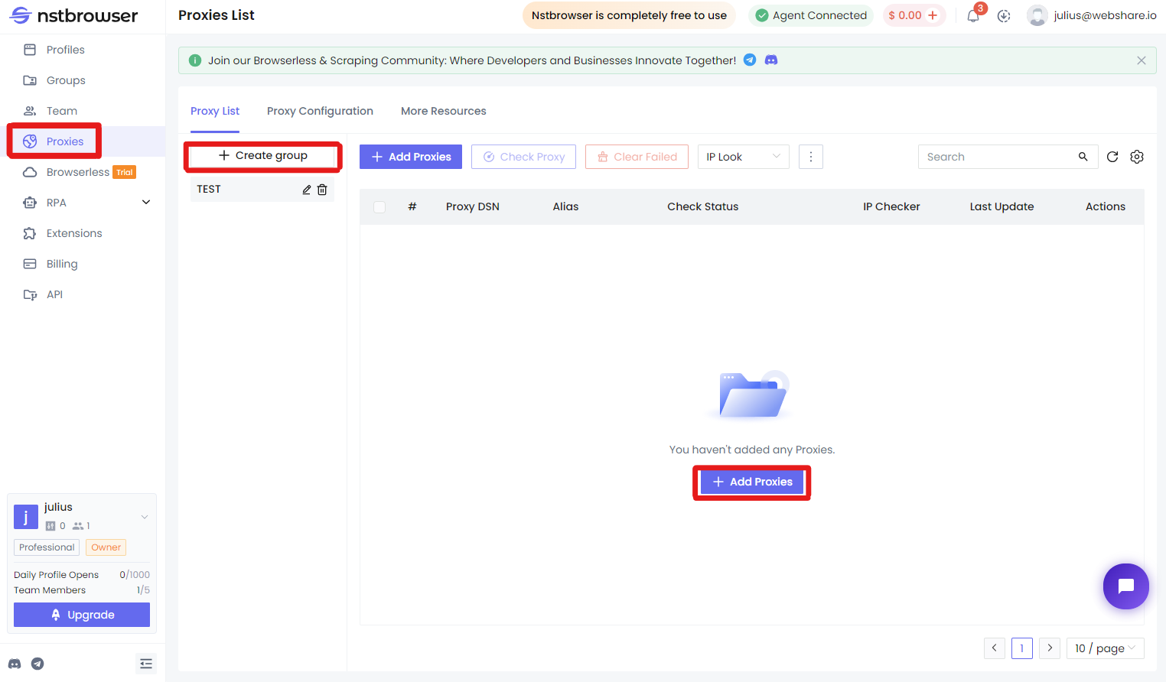This screenshot has height=682, width=1166.
Task: Open table column settings gear
Action: (1137, 157)
